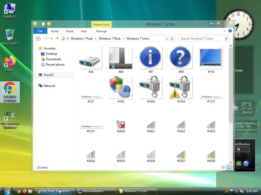Expand the address bar history dropdown

(x=166, y=39)
